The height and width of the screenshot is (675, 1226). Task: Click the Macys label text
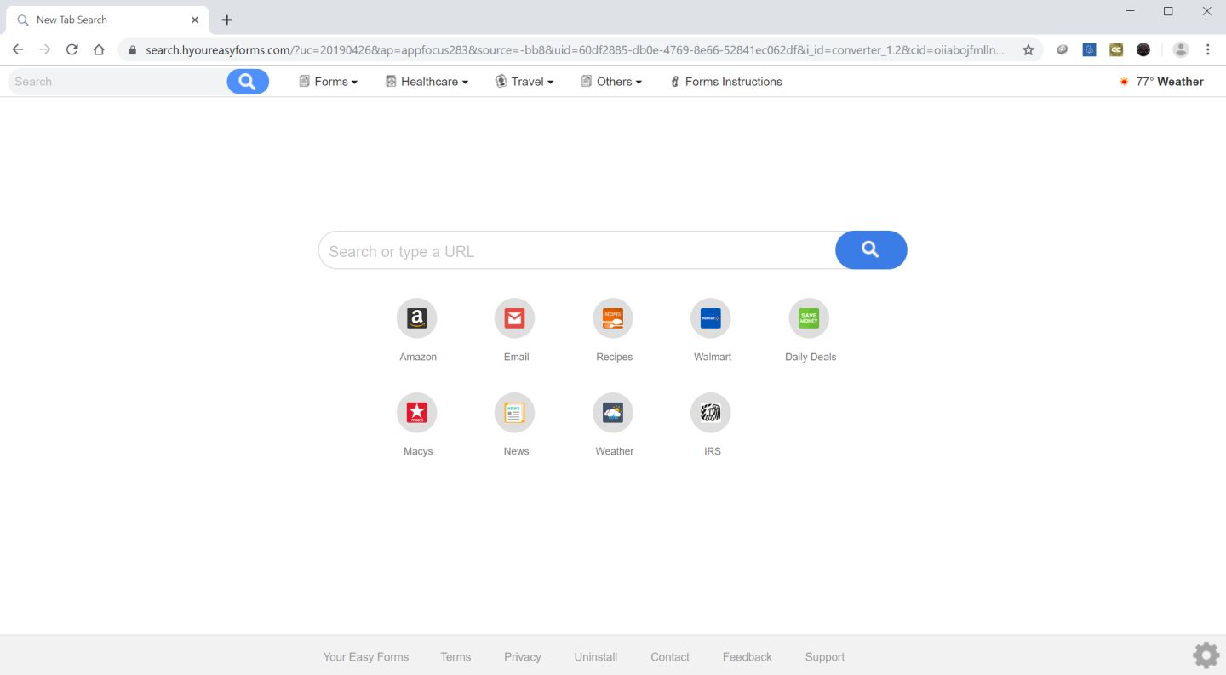[418, 452]
